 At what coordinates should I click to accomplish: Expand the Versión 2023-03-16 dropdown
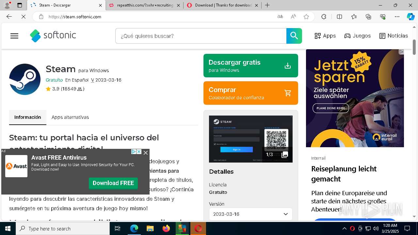point(251,214)
